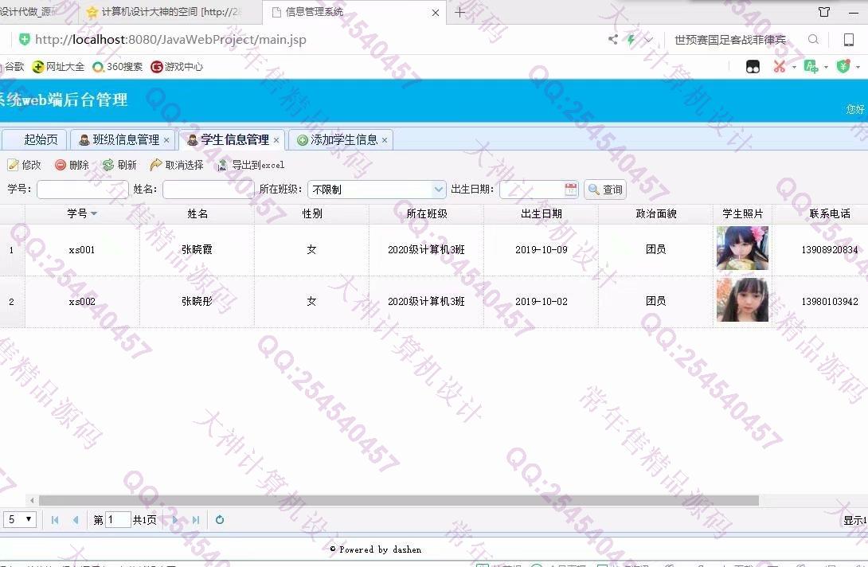The height and width of the screenshot is (567, 868).
Task: Click the photo thumbnail of 张晓霞
Action: click(742, 248)
